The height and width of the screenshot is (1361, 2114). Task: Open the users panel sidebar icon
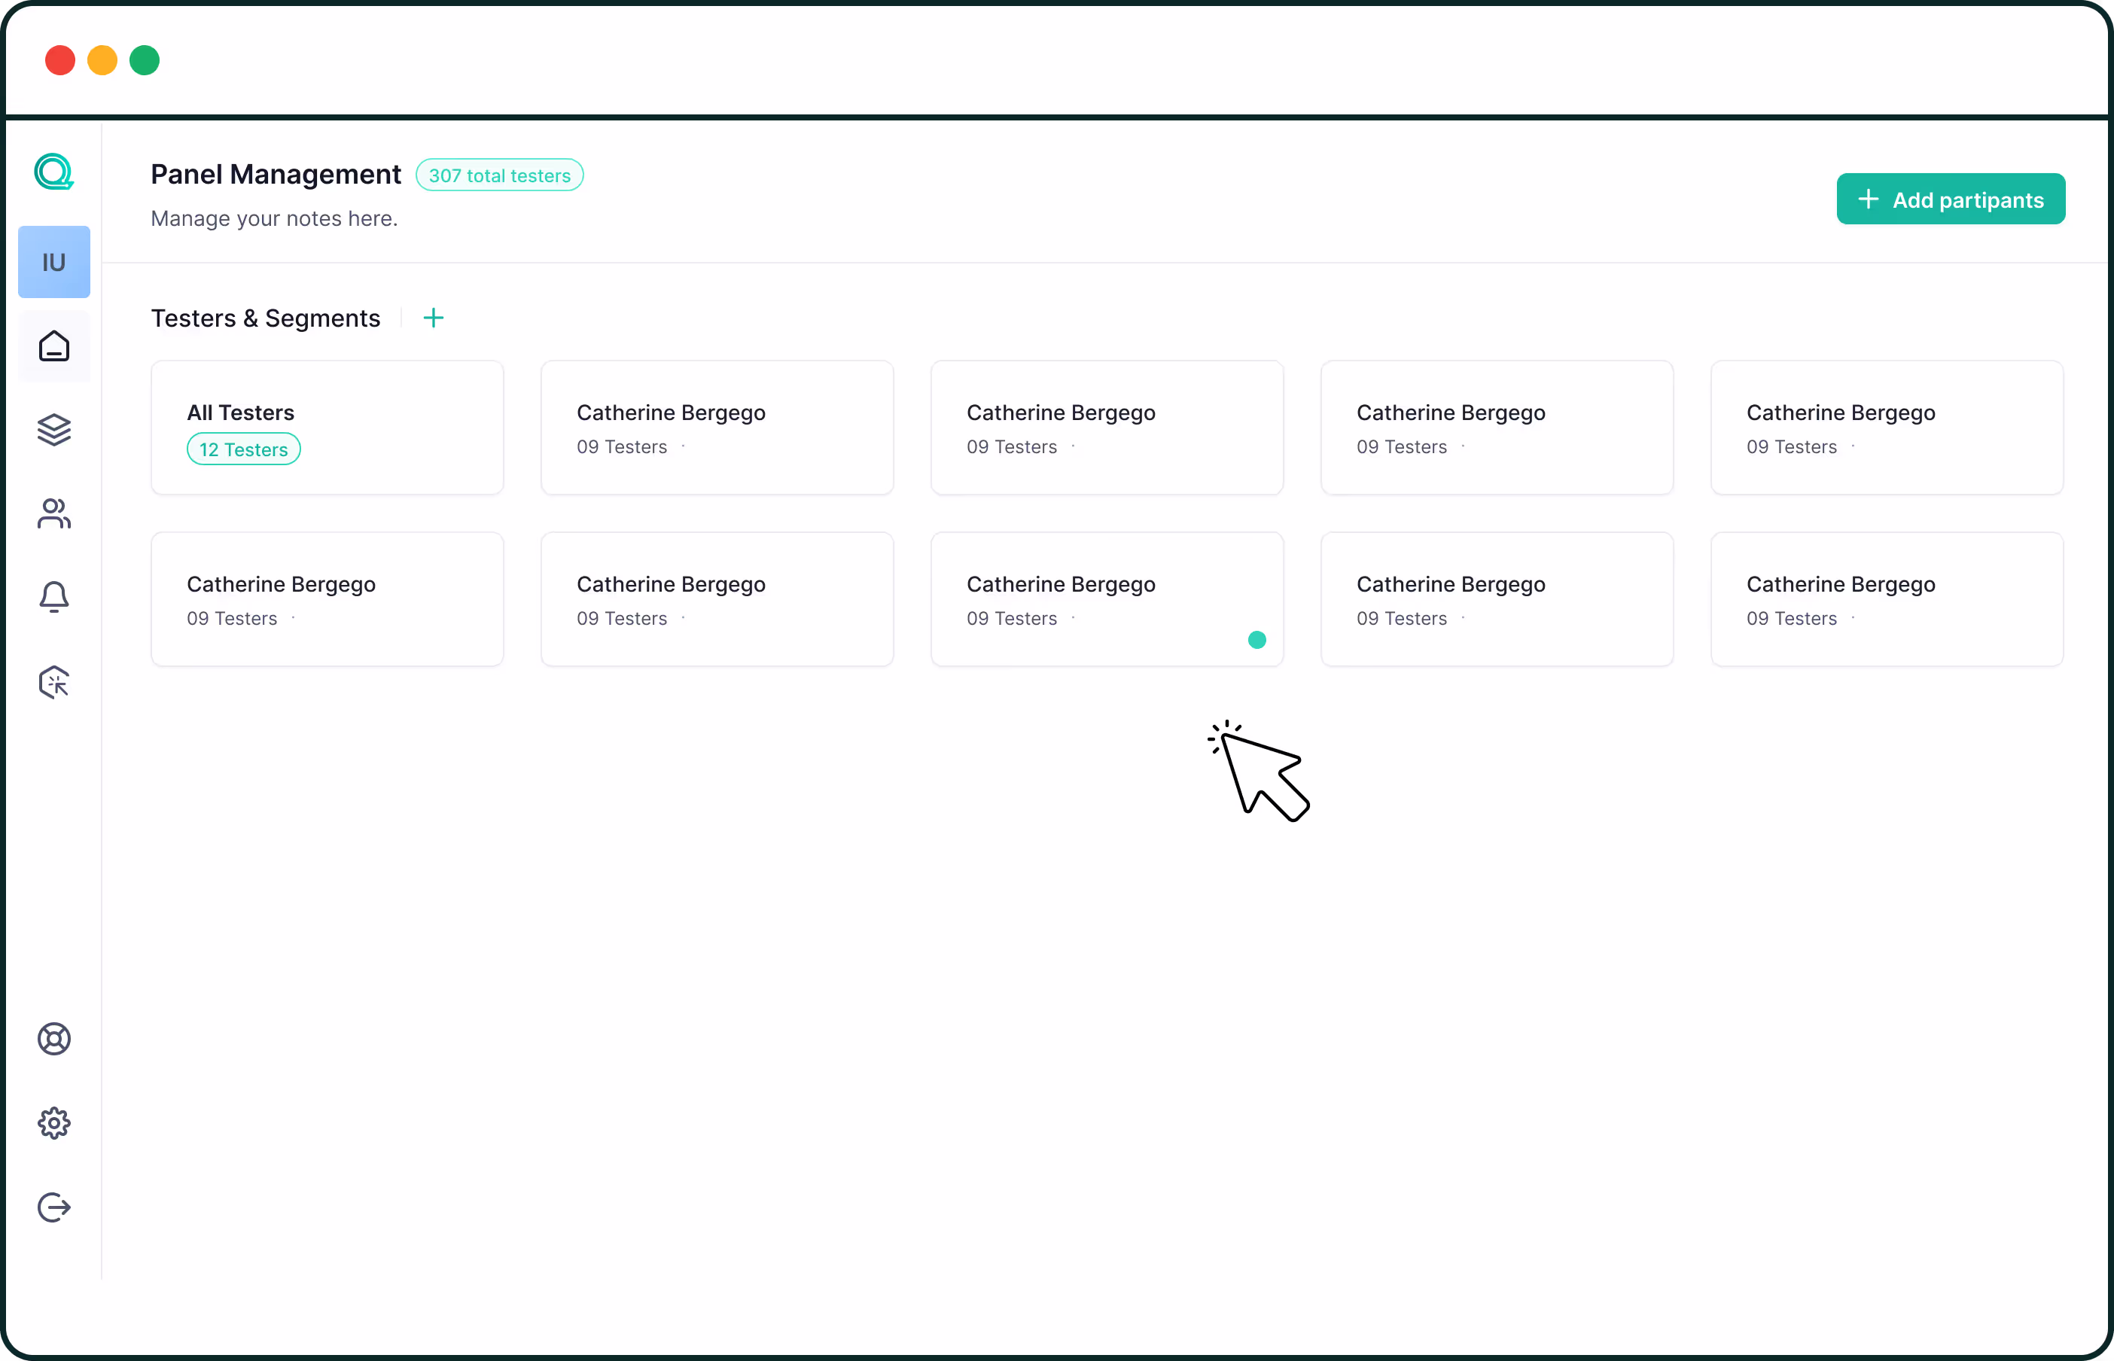point(54,513)
